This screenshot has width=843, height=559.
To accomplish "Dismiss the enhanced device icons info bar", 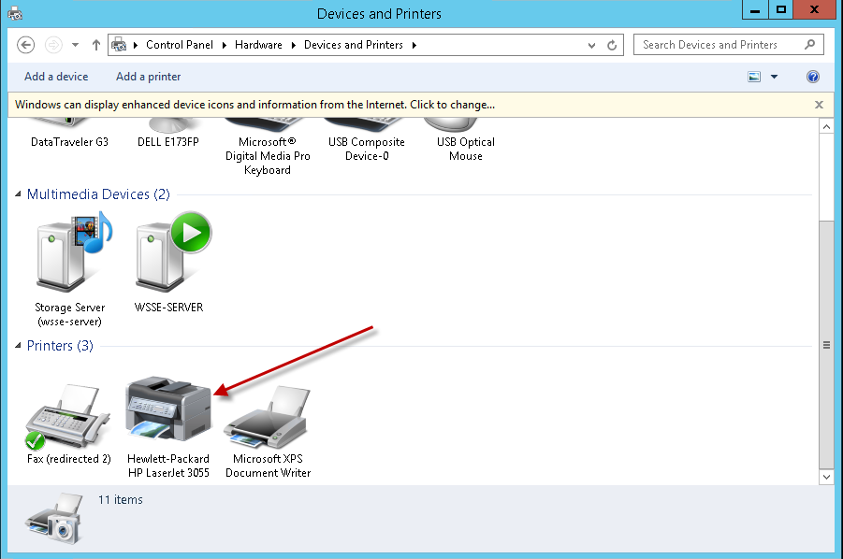I will tap(819, 105).
